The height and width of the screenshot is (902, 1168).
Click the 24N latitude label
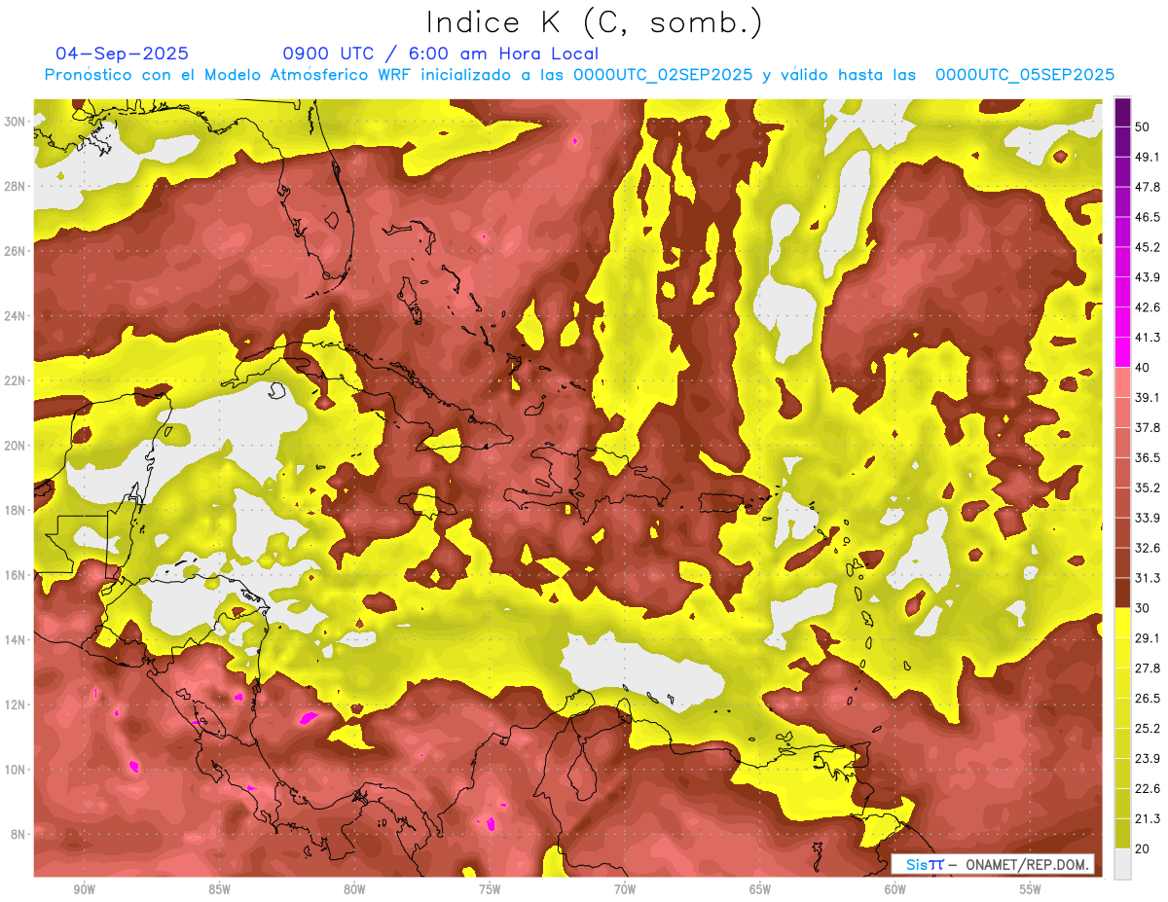(x=17, y=315)
